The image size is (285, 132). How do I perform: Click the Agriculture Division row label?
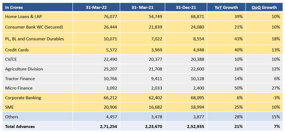point(24,69)
